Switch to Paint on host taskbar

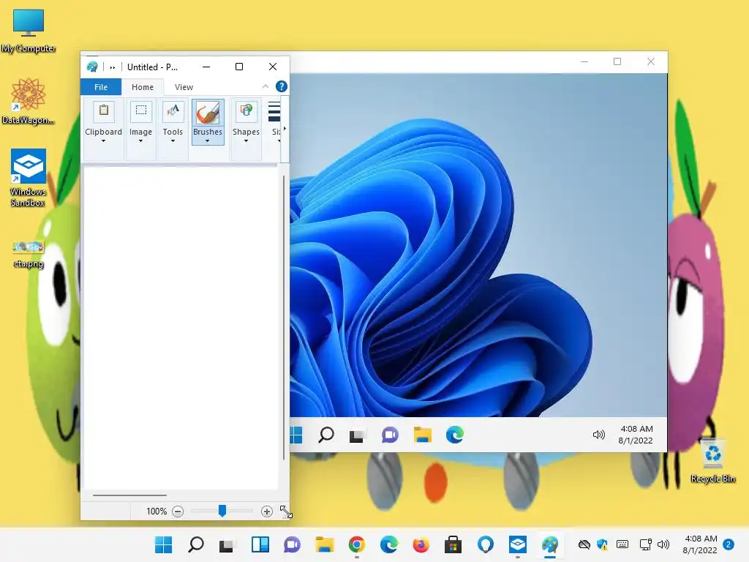click(x=550, y=544)
